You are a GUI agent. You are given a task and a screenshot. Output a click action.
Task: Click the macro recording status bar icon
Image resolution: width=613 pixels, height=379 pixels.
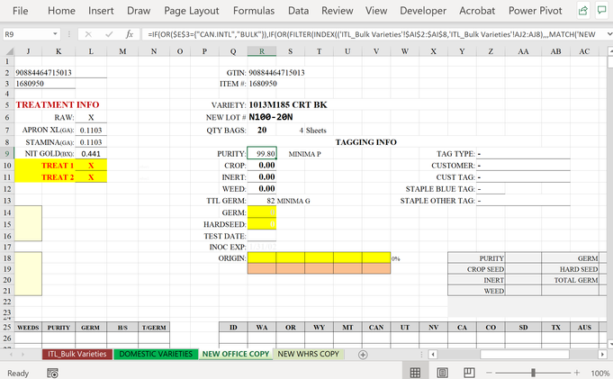click(x=52, y=373)
